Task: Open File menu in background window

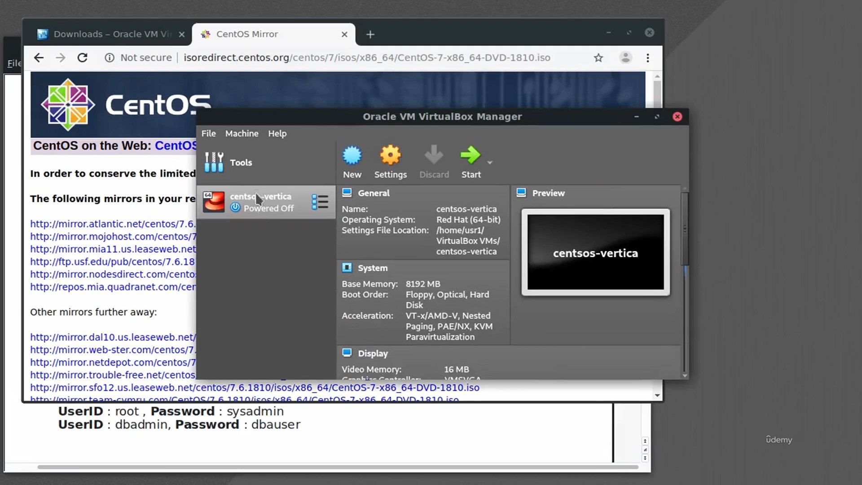Action: pos(13,63)
